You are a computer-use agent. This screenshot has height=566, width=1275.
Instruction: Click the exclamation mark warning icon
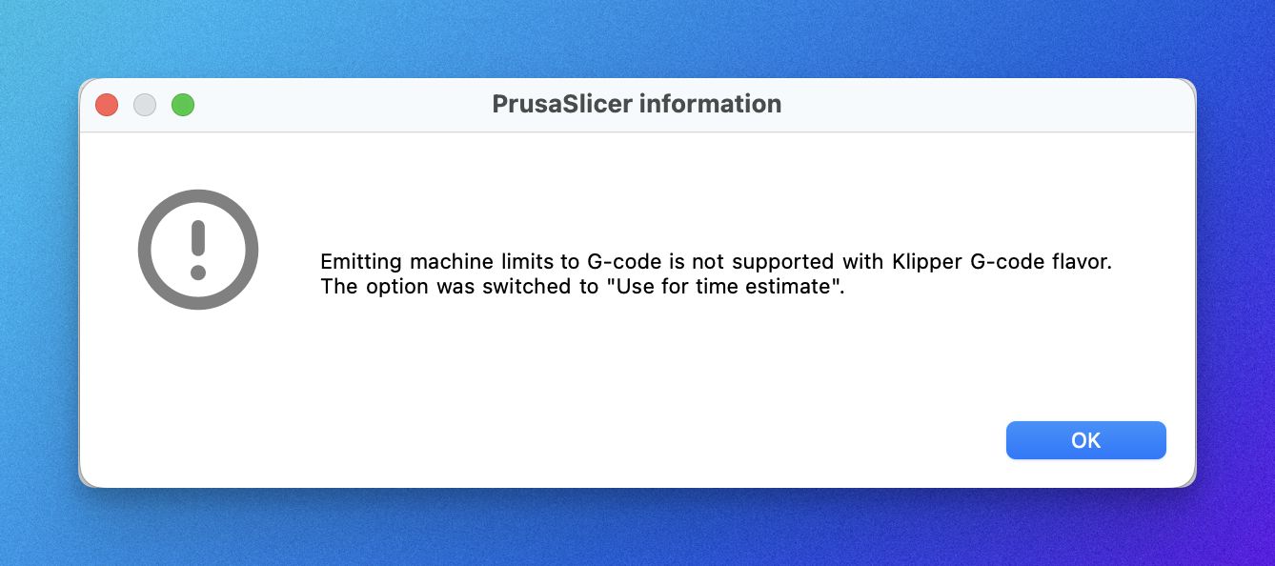(198, 250)
